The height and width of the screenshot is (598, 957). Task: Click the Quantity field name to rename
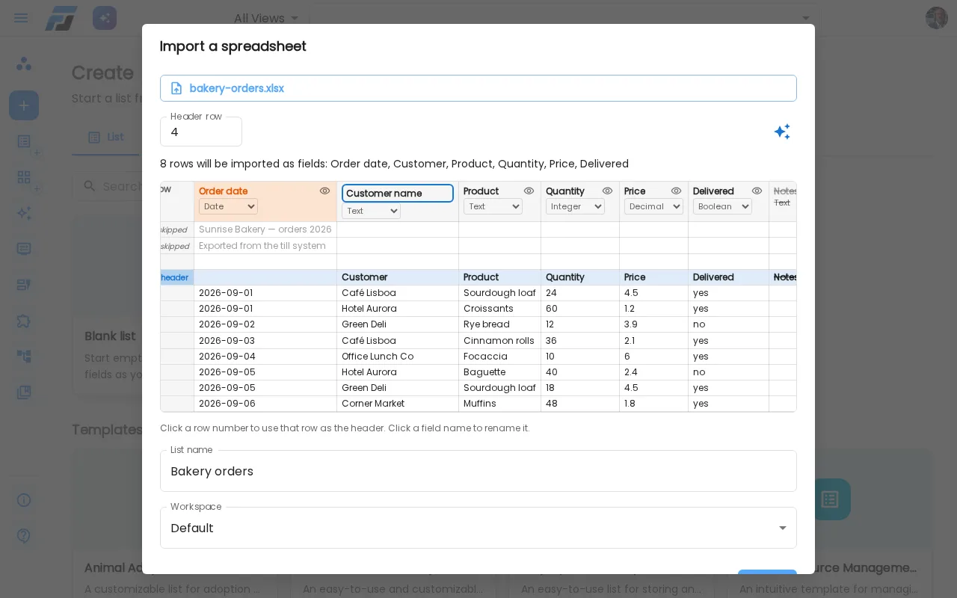click(565, 191)
